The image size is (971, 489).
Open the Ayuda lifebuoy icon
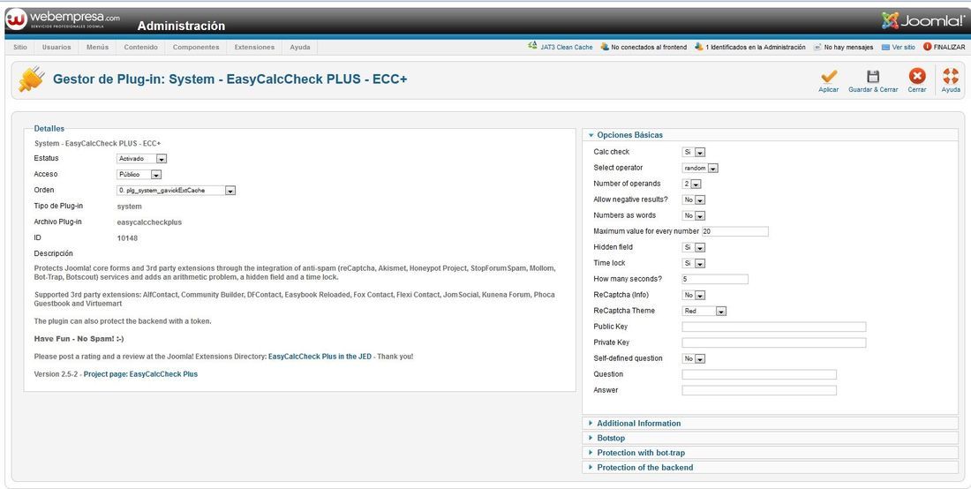(x=951, y=76)
